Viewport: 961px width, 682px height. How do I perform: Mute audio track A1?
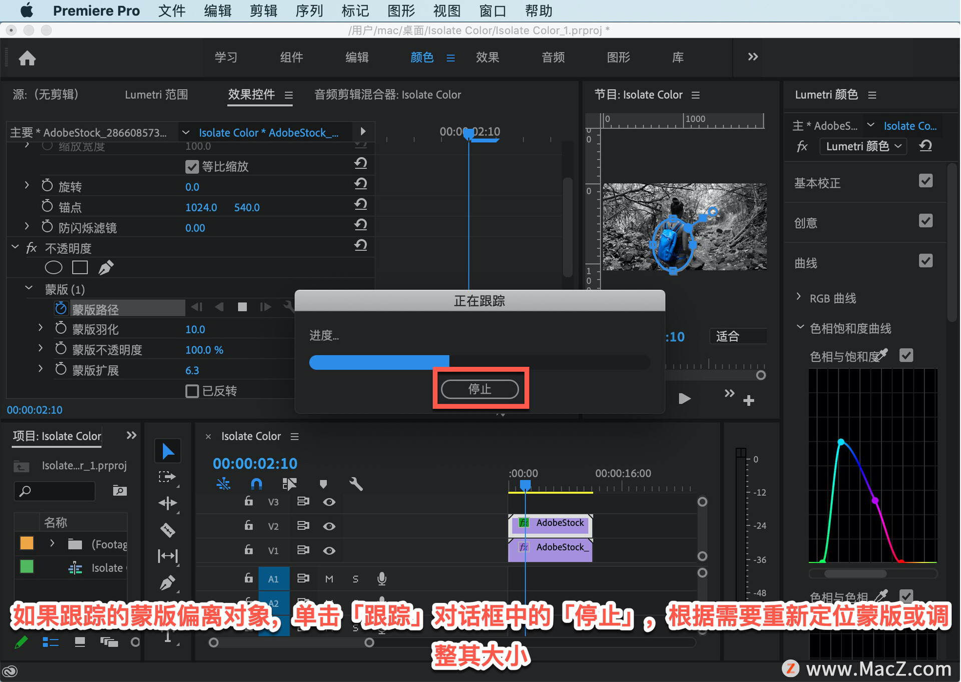pos(329,579)
